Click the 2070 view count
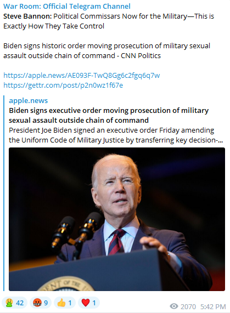 click(188, 306)
